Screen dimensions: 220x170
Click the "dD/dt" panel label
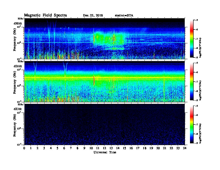[x=18, y=66]
